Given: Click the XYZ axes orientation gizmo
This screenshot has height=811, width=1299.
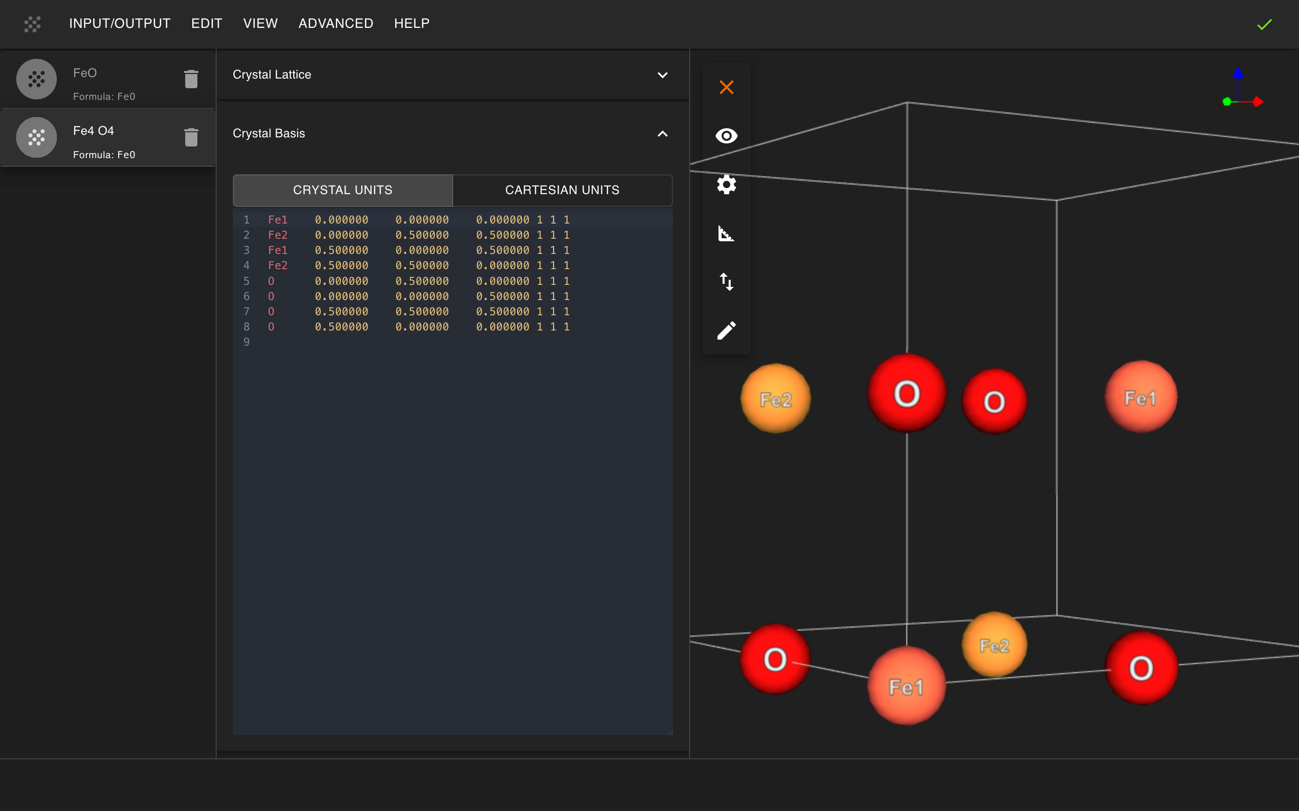Looking at the screenshot, I should pyautogui.click(x=1242, y=87).
